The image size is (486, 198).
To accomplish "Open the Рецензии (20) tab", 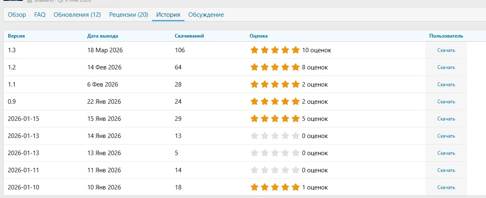I will (x=129, y=15).
